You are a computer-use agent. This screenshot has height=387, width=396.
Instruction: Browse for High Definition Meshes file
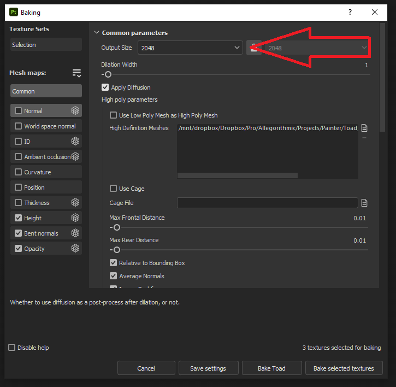(364, 128)
